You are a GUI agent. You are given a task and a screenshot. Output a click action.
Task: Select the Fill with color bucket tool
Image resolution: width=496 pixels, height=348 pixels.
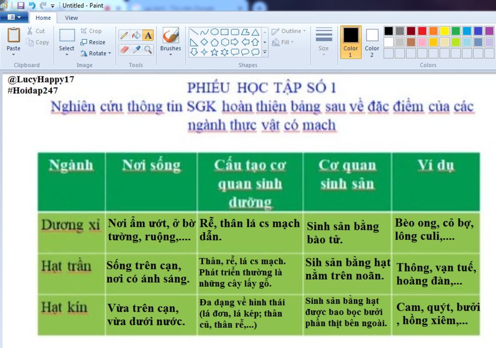point(136,35)
